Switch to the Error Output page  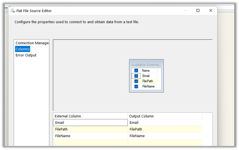coord(26,55)
